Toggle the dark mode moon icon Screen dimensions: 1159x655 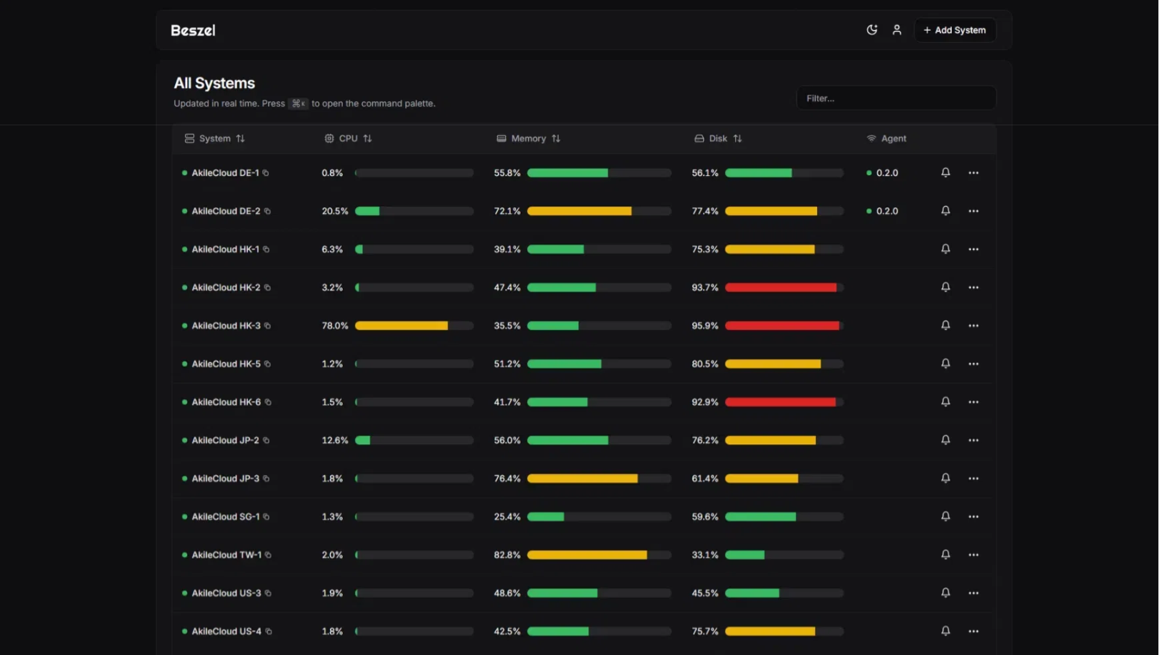coord(871,30)
